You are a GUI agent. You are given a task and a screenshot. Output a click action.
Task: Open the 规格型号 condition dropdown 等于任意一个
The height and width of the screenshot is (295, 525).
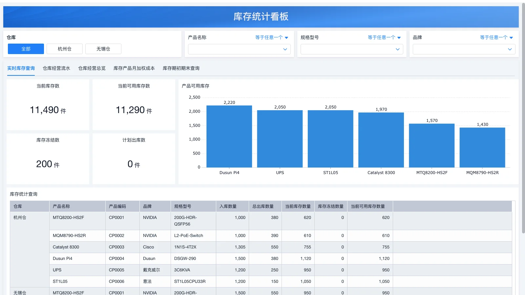point(384,37)
